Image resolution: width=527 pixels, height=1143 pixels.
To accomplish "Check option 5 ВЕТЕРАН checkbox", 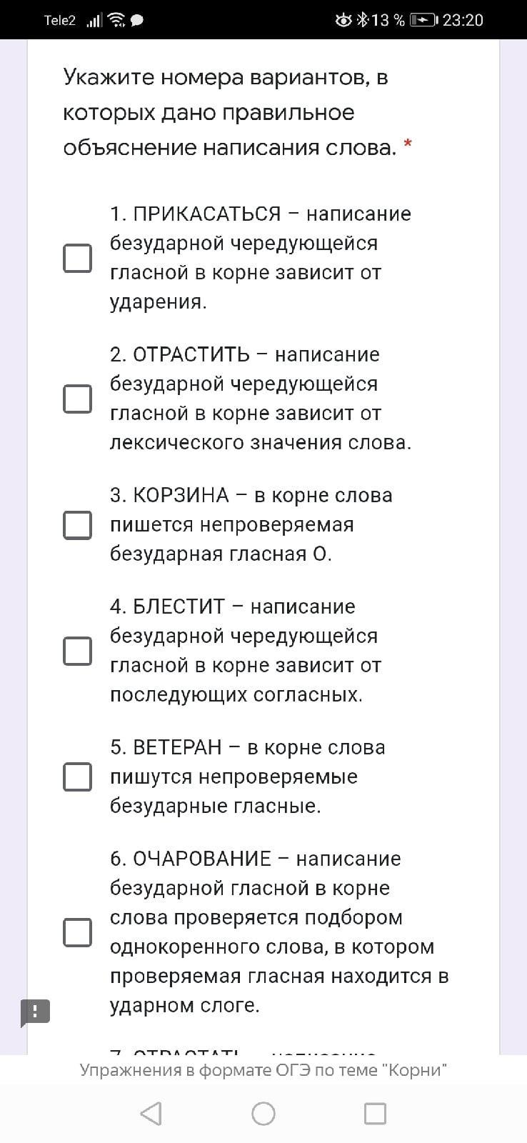I will (x=78, y=777).
